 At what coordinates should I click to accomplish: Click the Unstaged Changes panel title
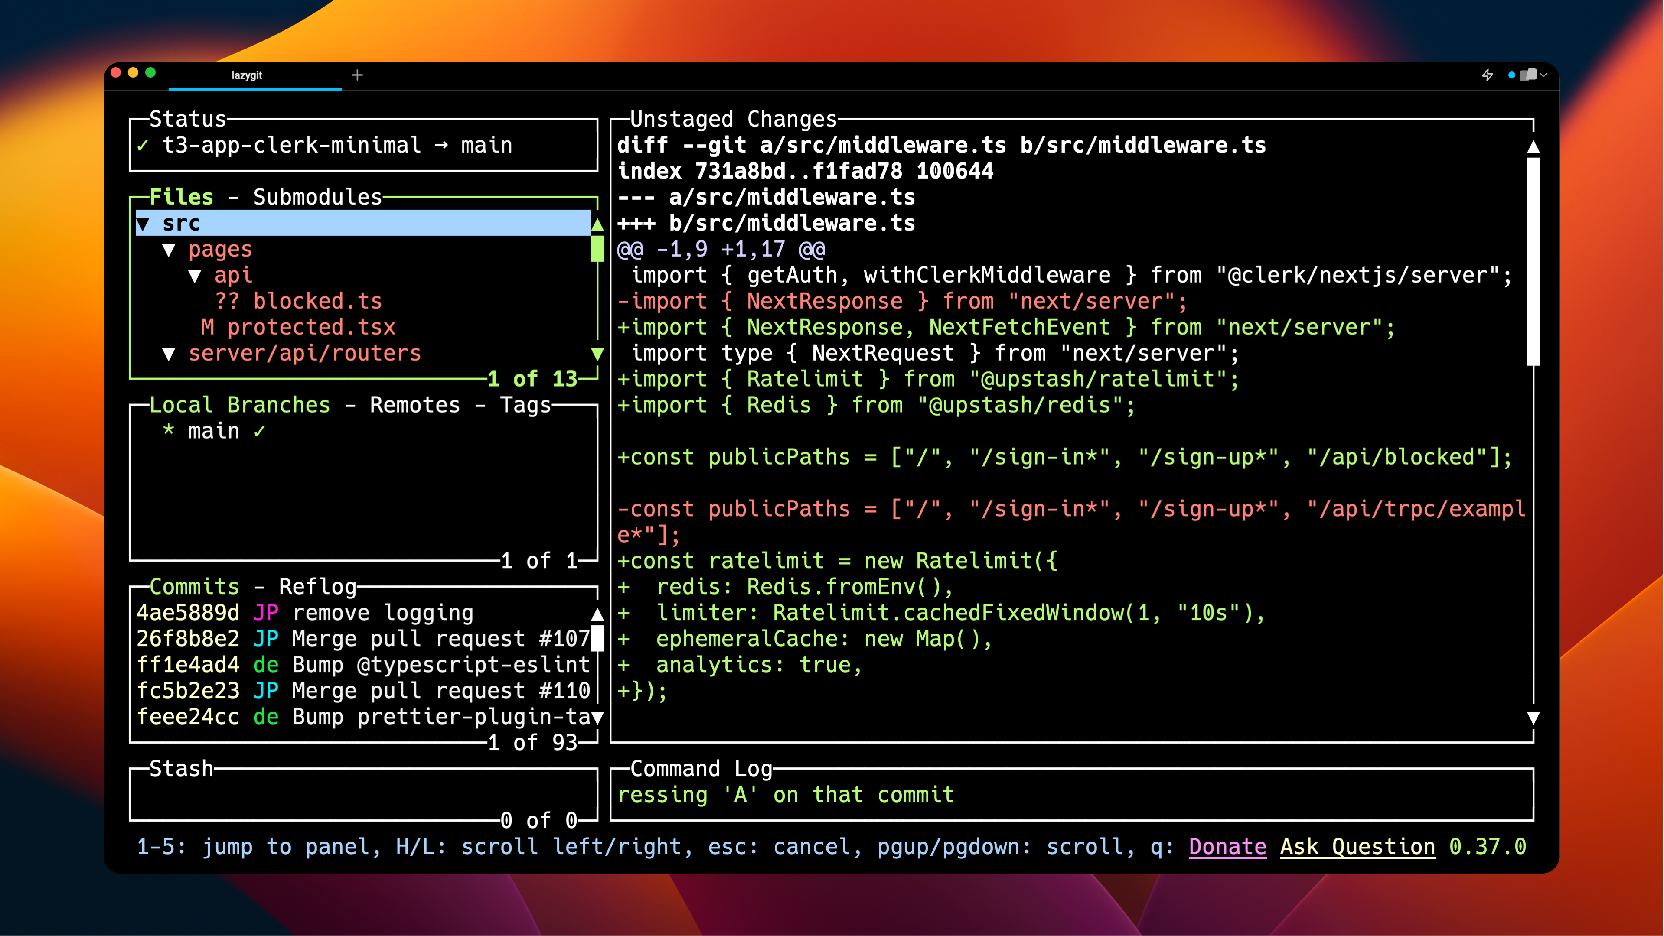pos(733,120)
